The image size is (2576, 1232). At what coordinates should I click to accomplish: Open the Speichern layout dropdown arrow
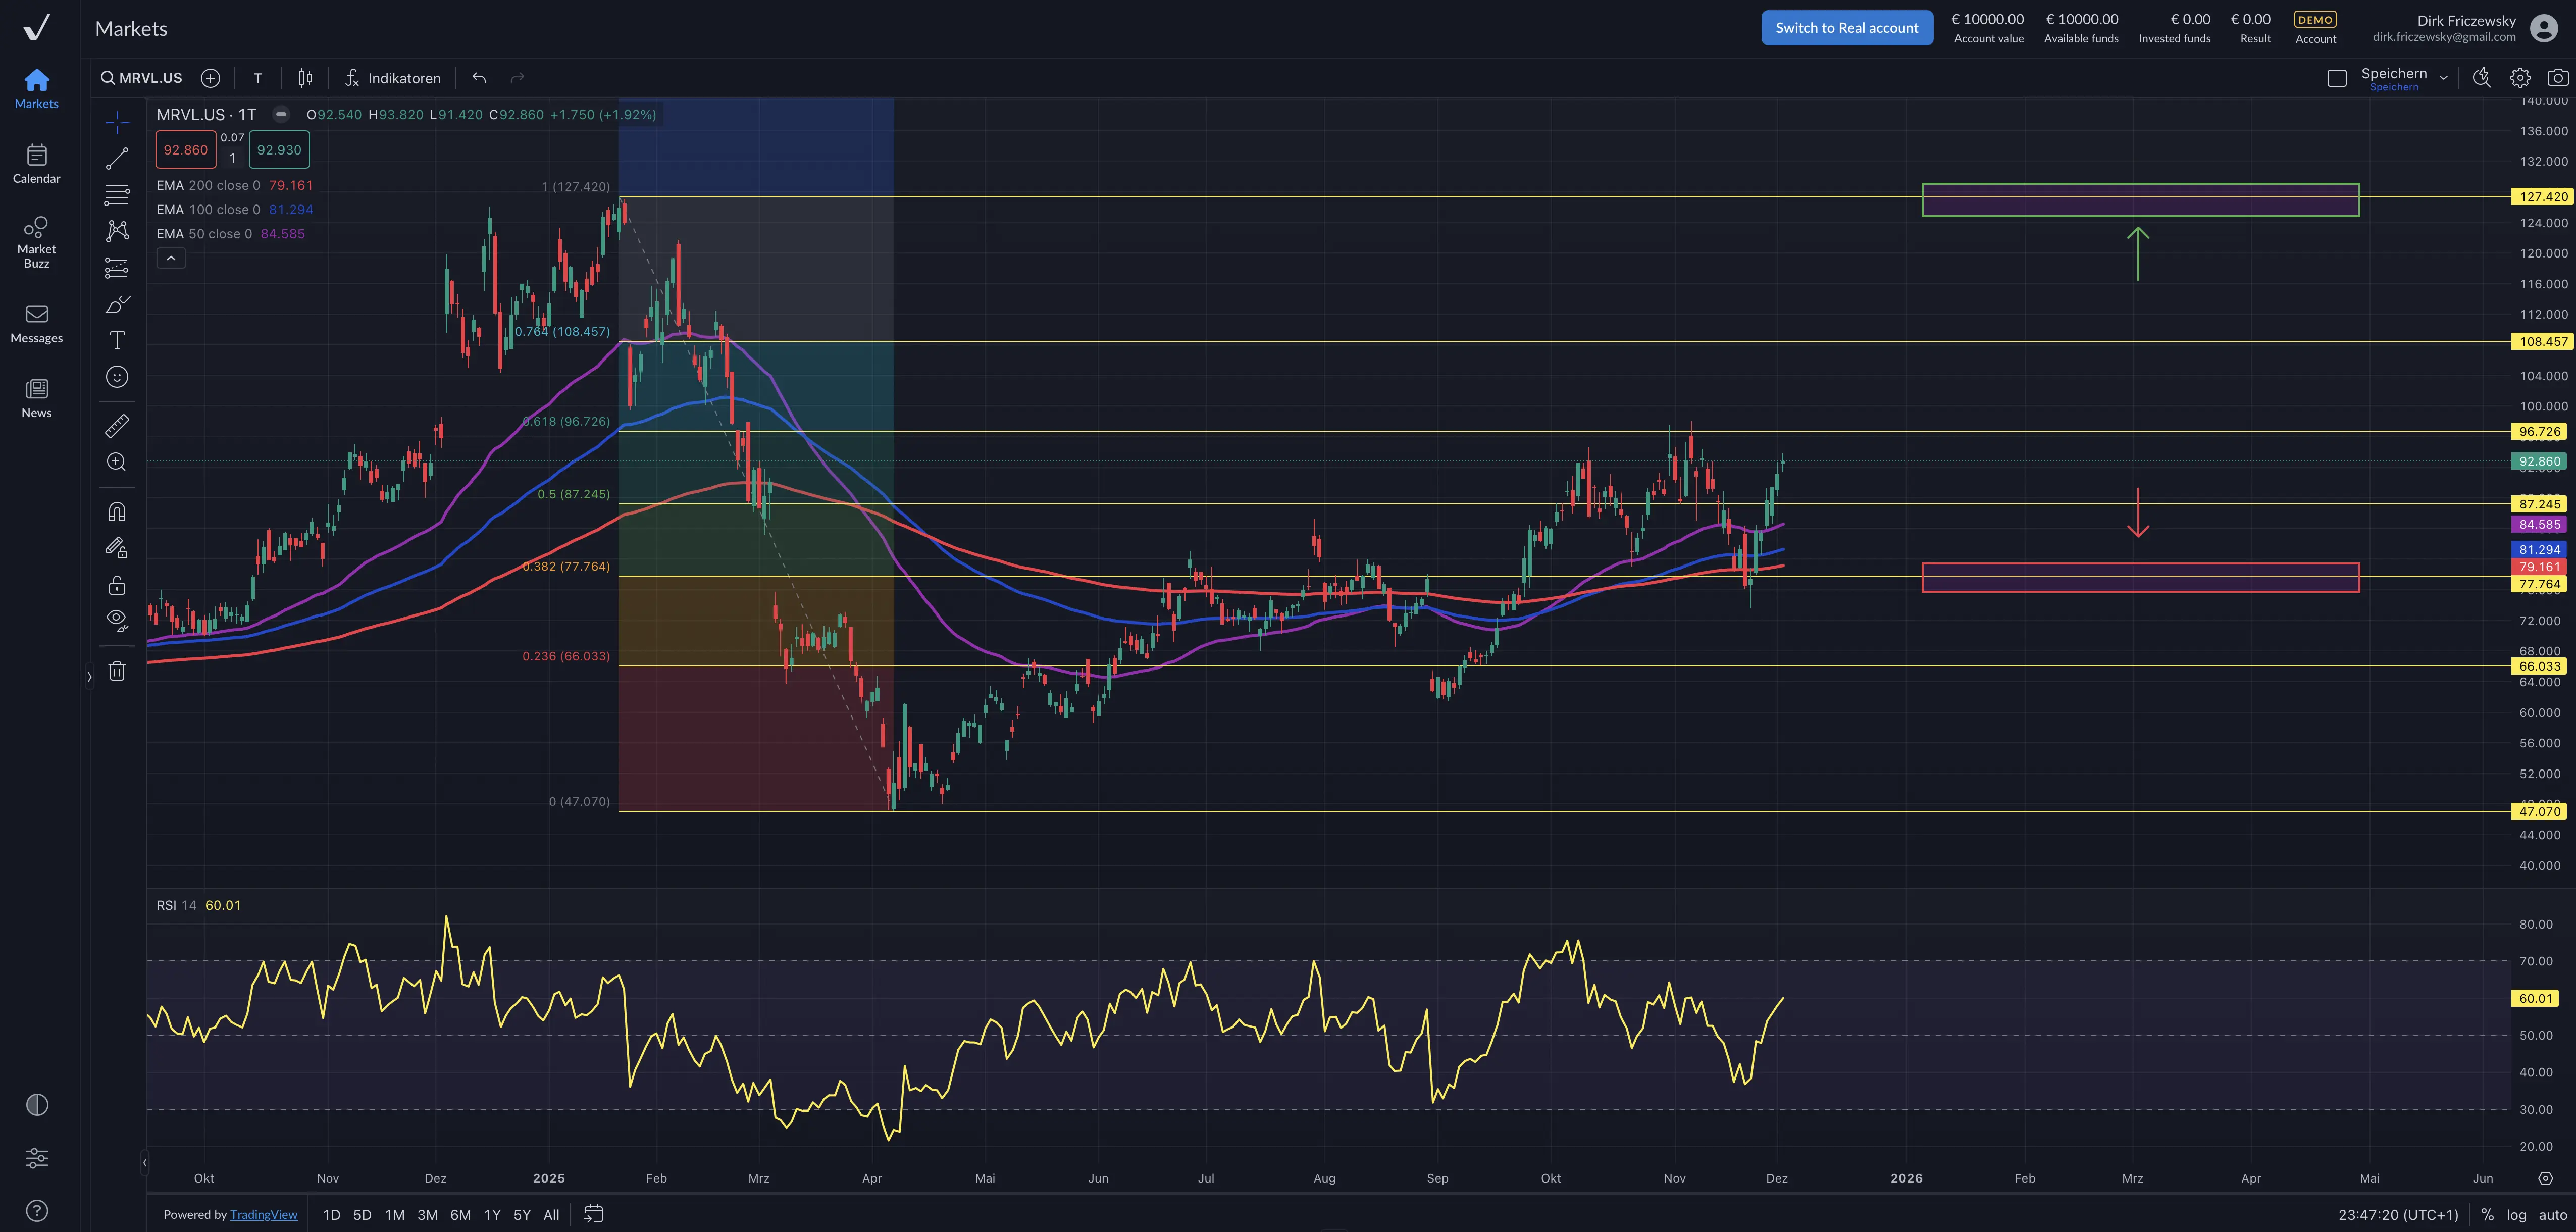tap(2443, 78)
